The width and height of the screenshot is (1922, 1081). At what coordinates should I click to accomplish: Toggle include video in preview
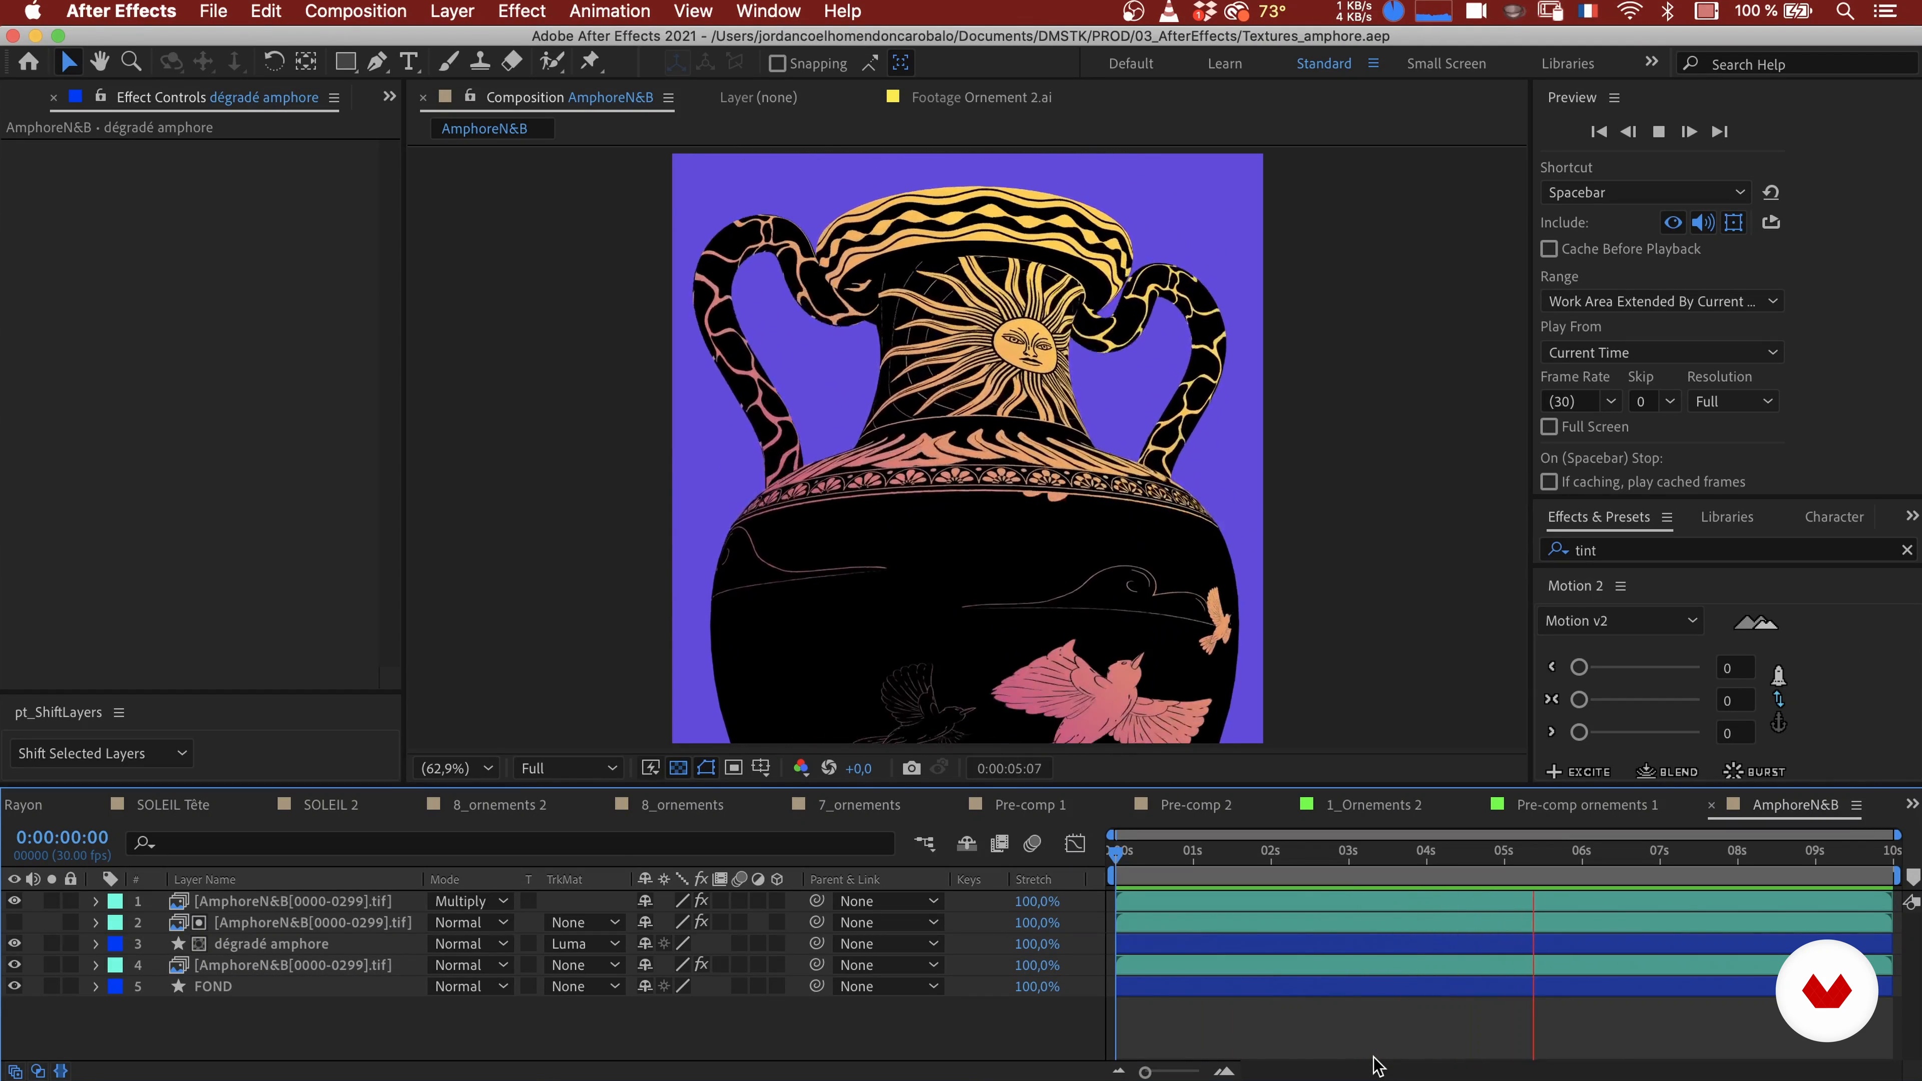click(1673, 222)
